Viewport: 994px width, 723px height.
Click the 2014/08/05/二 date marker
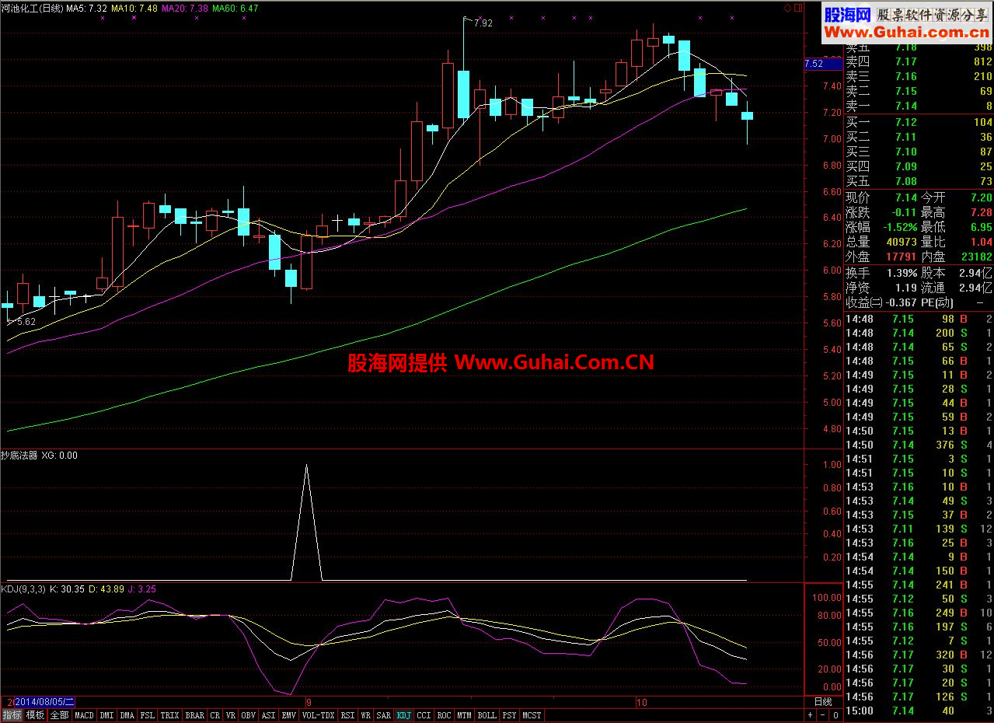(x=46, y=701)
